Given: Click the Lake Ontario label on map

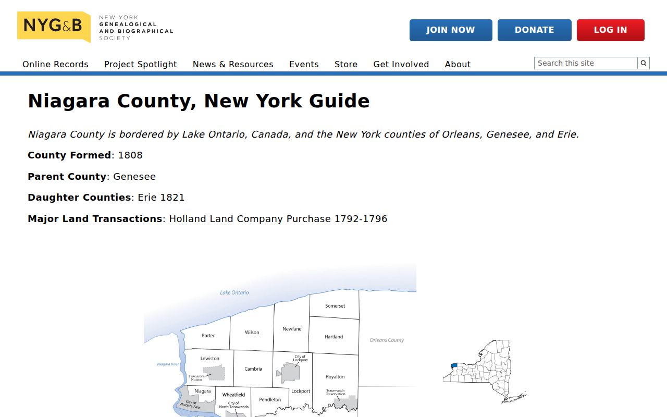Looking at the screenshot, I should [x=234, y=292].
